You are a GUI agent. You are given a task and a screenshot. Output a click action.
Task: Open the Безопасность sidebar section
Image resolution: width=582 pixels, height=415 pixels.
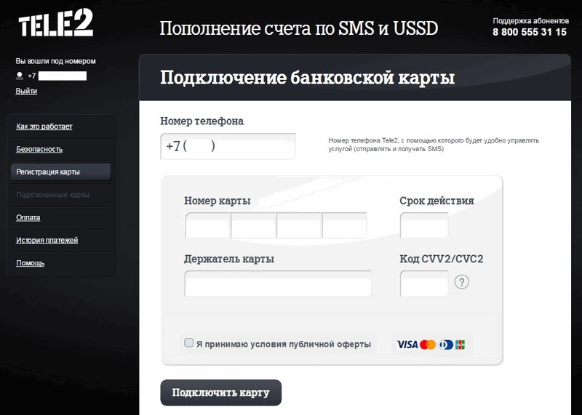(x=39, y=150)
